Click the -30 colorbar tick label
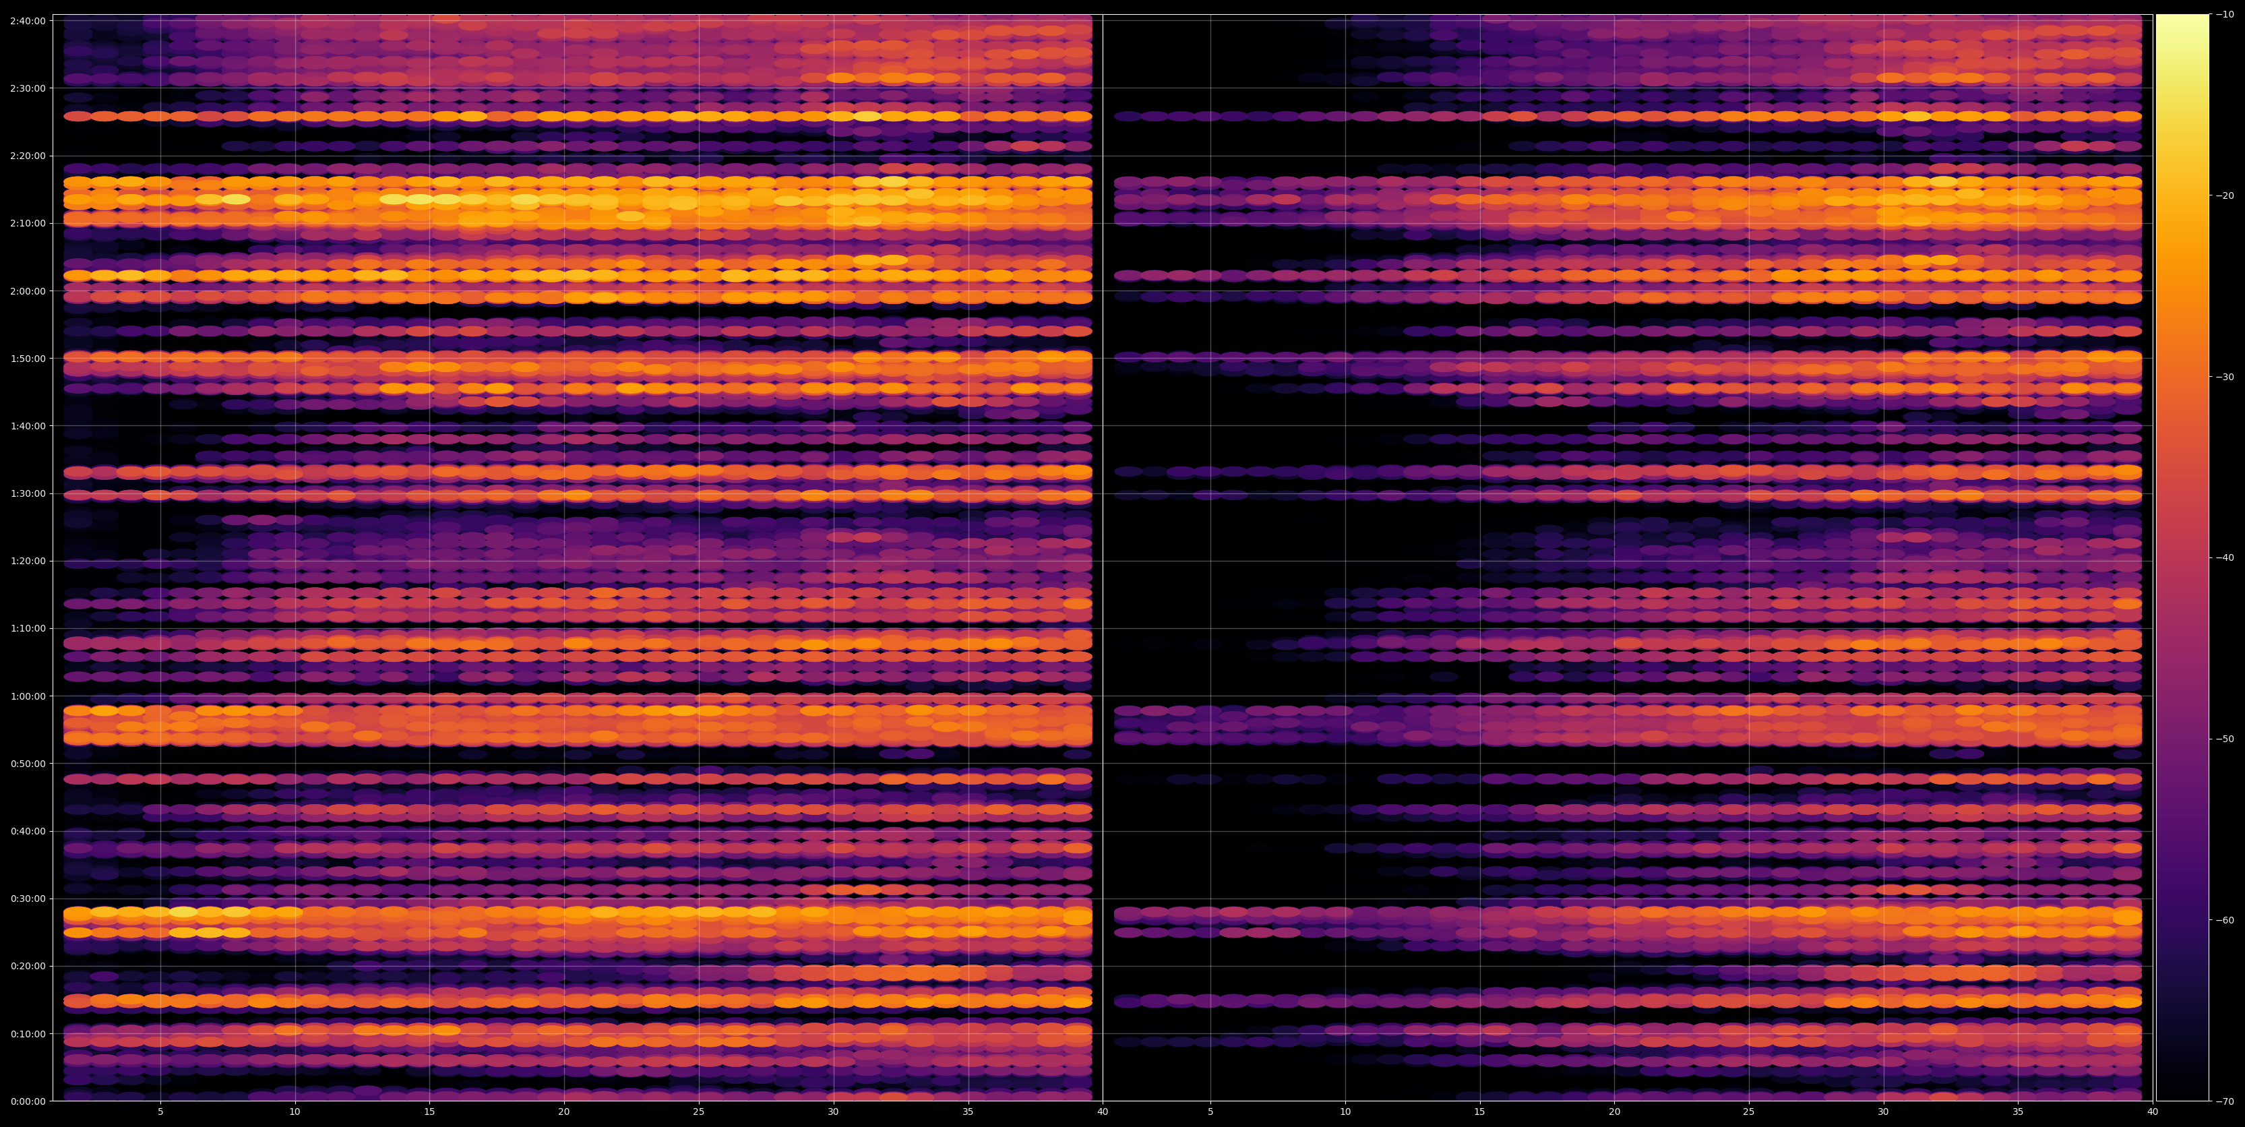This screenshot has height=1127, width=2245. tap(2225, 377)
